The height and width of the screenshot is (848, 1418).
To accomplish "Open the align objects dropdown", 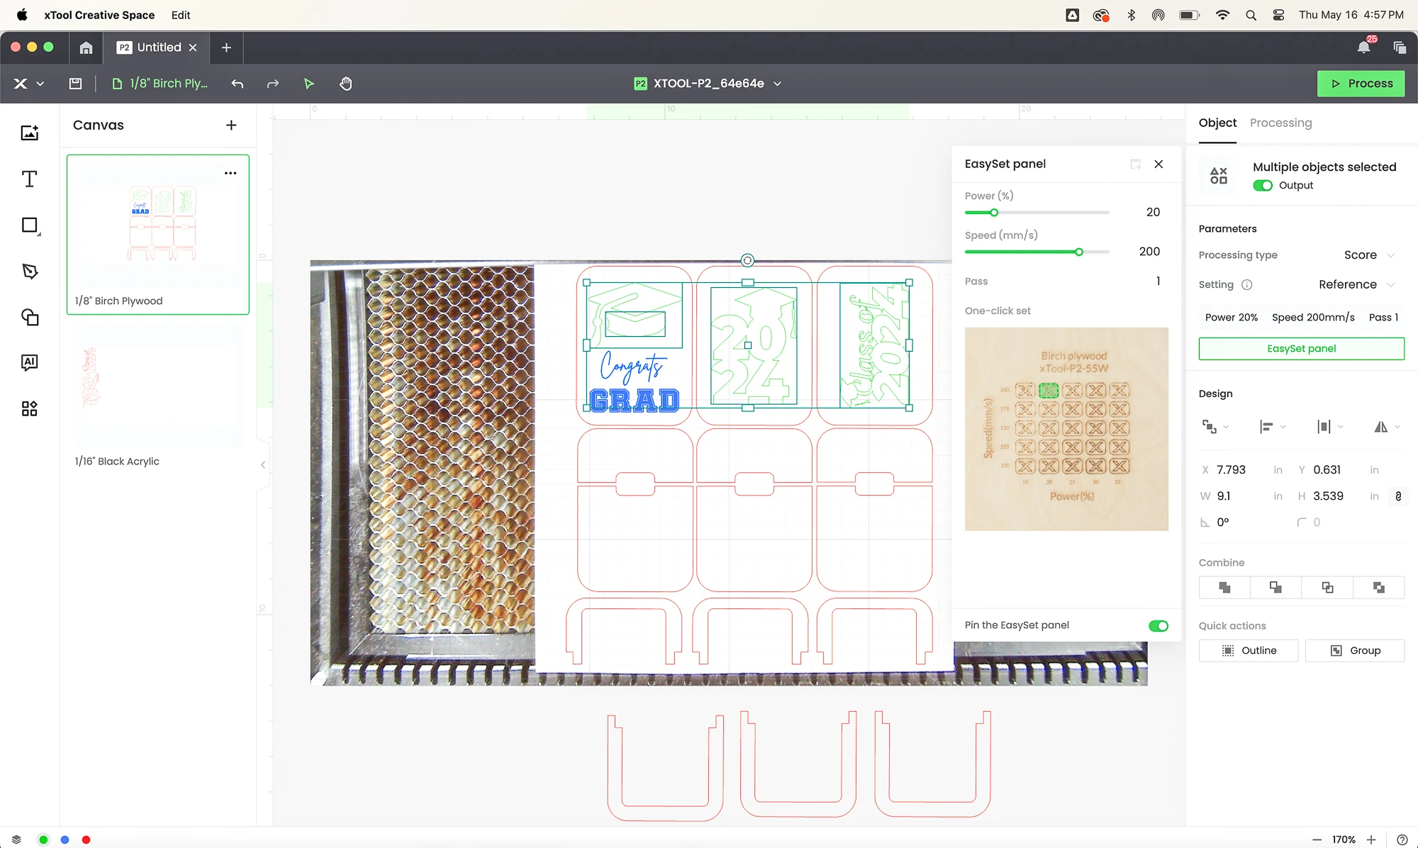I will [x=1272, y=426].
